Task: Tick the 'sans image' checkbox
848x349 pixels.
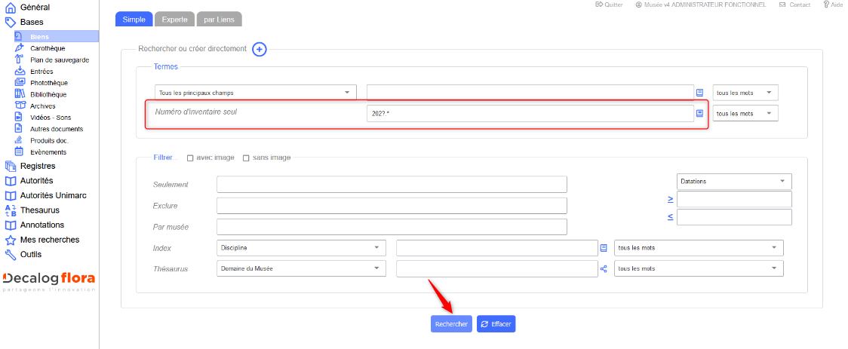Action: click(x=246, y=158)
